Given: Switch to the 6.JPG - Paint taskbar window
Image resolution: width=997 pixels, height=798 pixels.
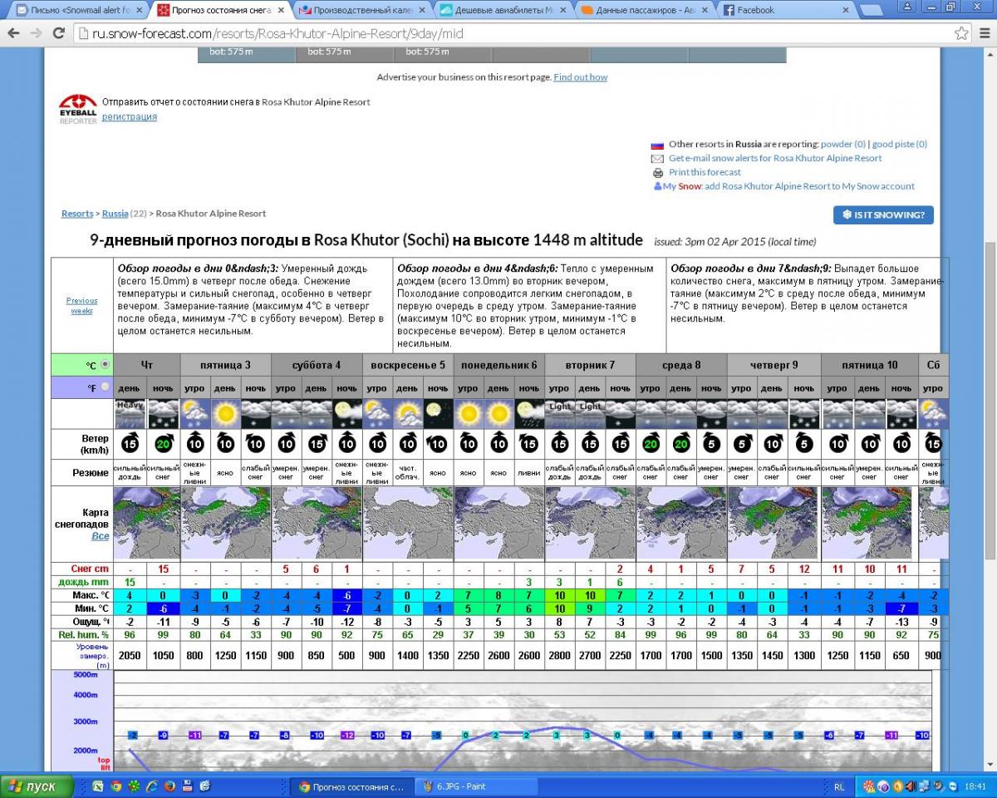Looking at the screenshot, I should (475, 786).
